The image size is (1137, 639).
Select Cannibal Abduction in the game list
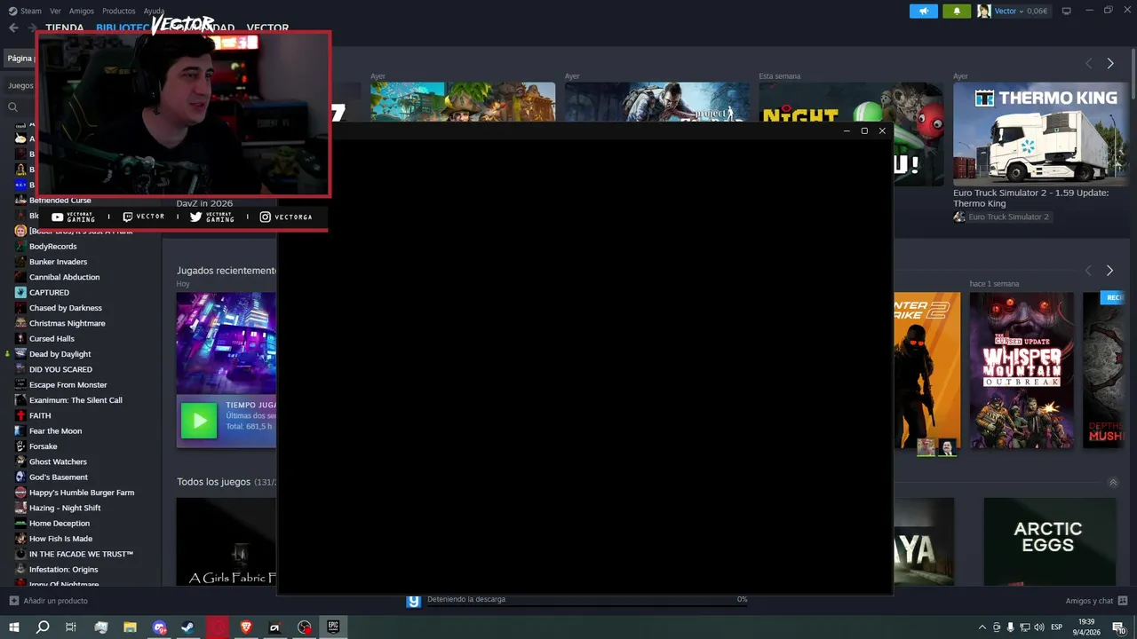(x=64, y=277)
